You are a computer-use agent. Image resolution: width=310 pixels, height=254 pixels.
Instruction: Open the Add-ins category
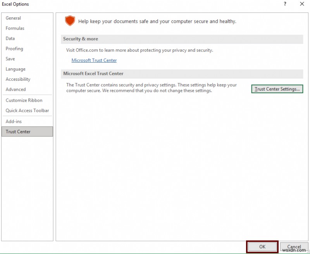(13, 121)
